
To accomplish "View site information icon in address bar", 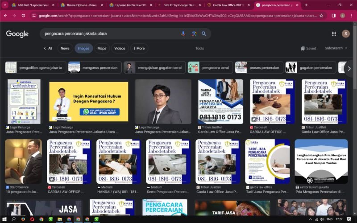I will (34, 16).
